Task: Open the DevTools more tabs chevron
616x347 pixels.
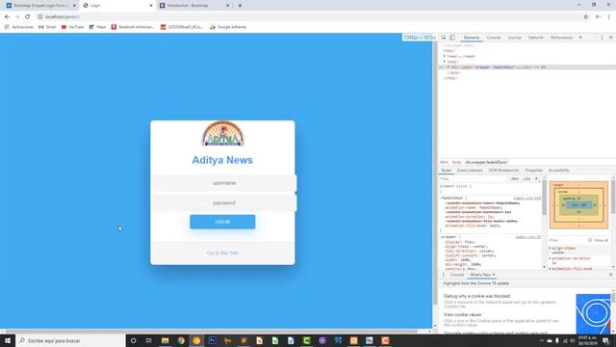Action: (x=580, y=38)
